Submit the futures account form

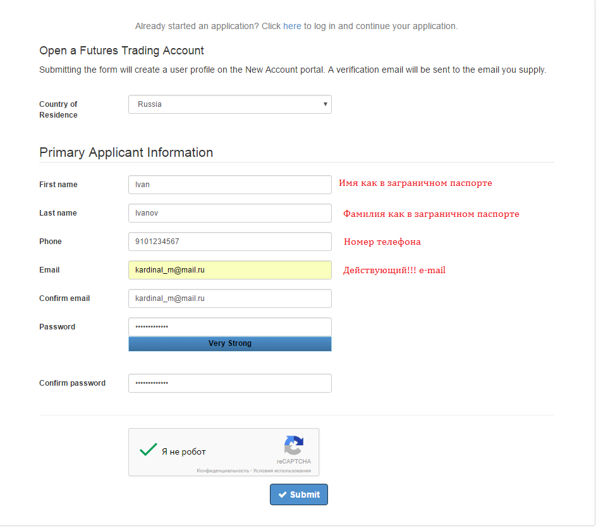(299, 494)
